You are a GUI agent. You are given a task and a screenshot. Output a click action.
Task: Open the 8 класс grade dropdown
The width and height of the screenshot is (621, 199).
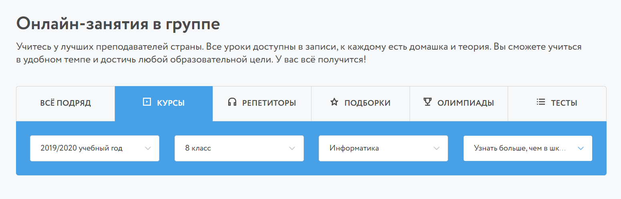[239, 149]
